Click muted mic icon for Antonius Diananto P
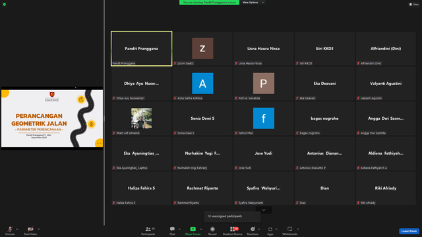The height and width of the screenshot is (237, 422). click(297, 169)
